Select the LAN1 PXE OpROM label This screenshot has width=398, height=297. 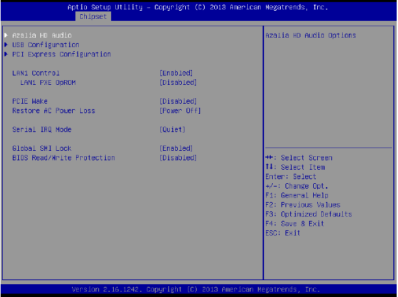48,82
